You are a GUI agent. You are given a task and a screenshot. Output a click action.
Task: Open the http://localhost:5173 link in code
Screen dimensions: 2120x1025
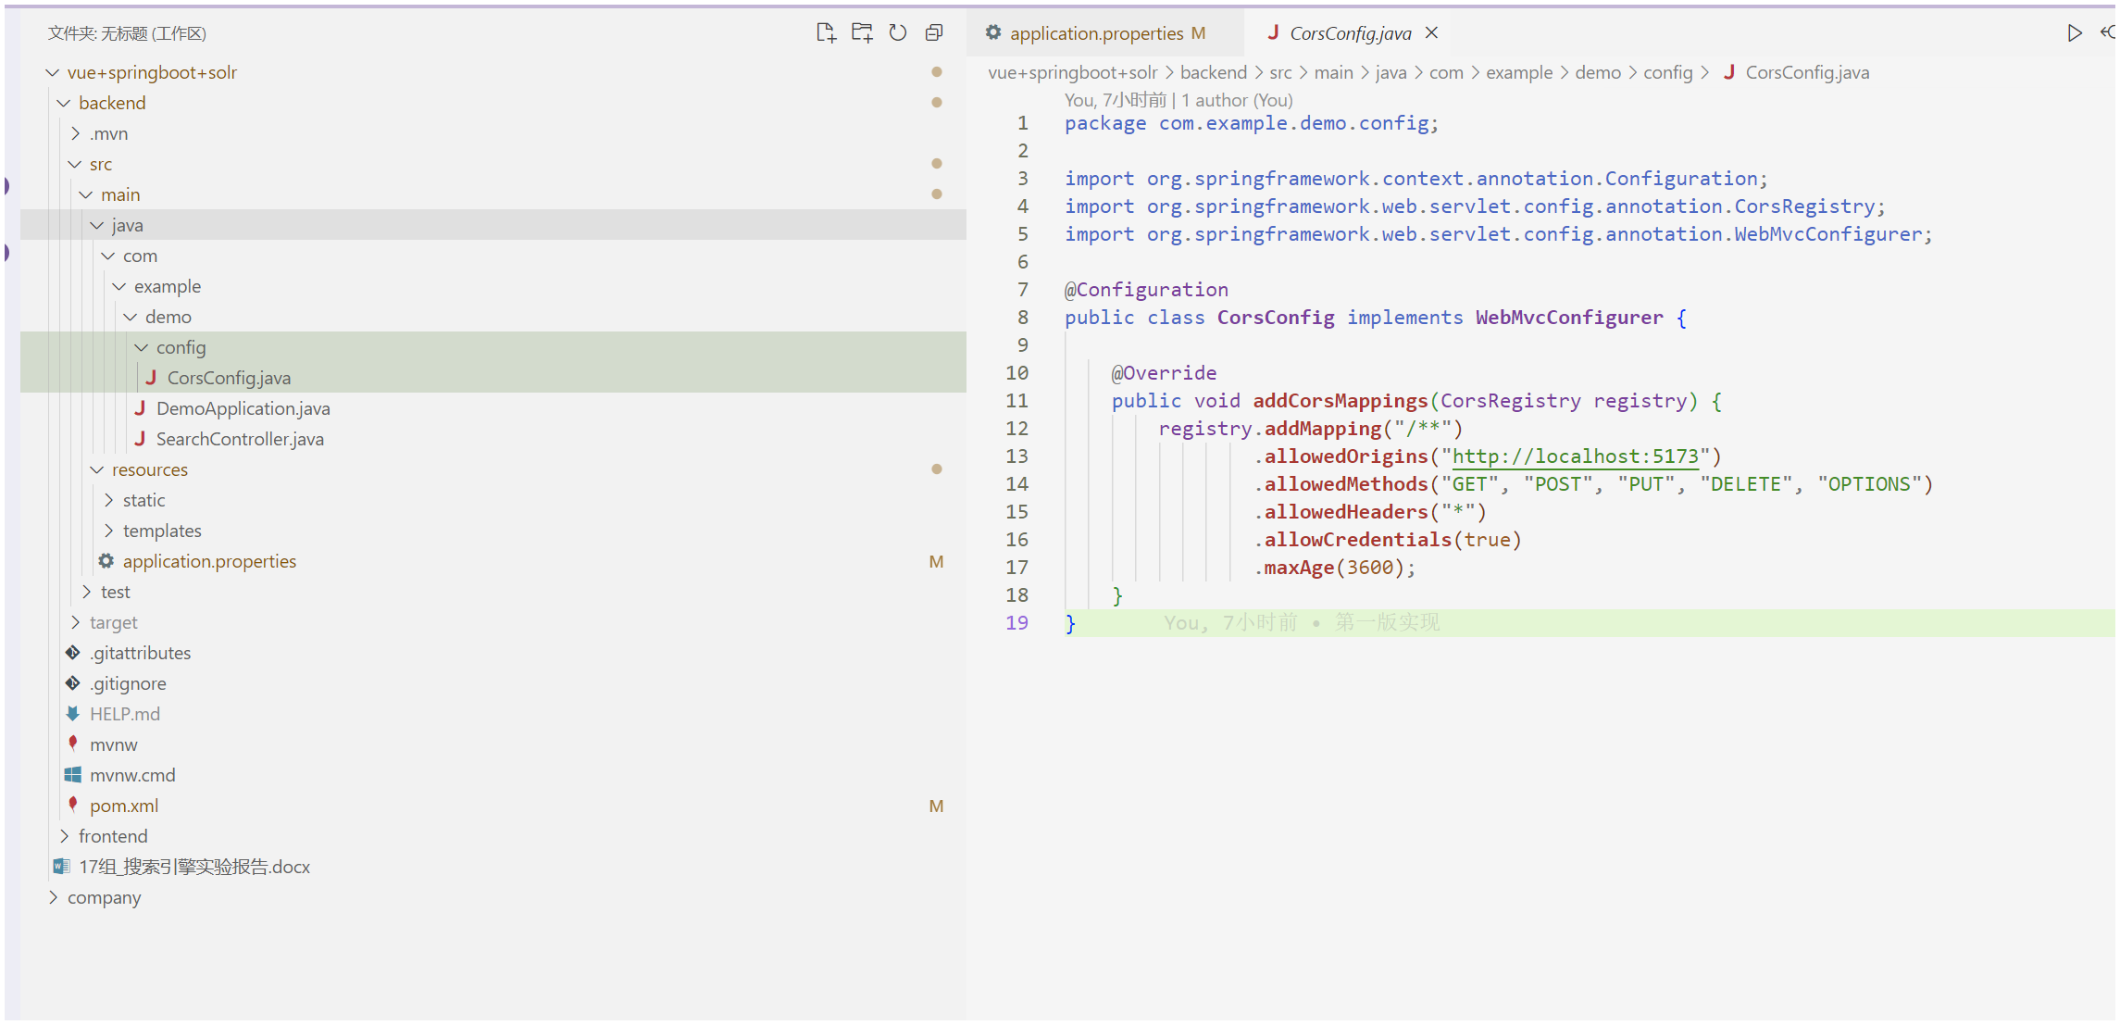(x=1575, y=456)
